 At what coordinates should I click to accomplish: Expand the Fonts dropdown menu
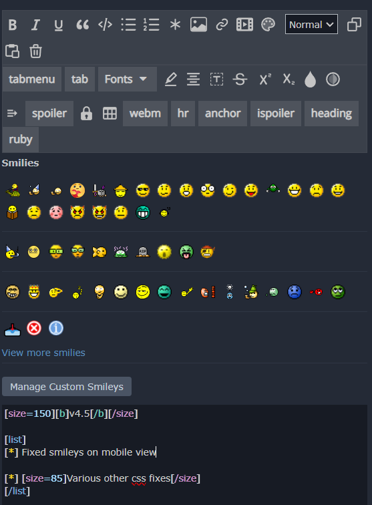[127, 79]
